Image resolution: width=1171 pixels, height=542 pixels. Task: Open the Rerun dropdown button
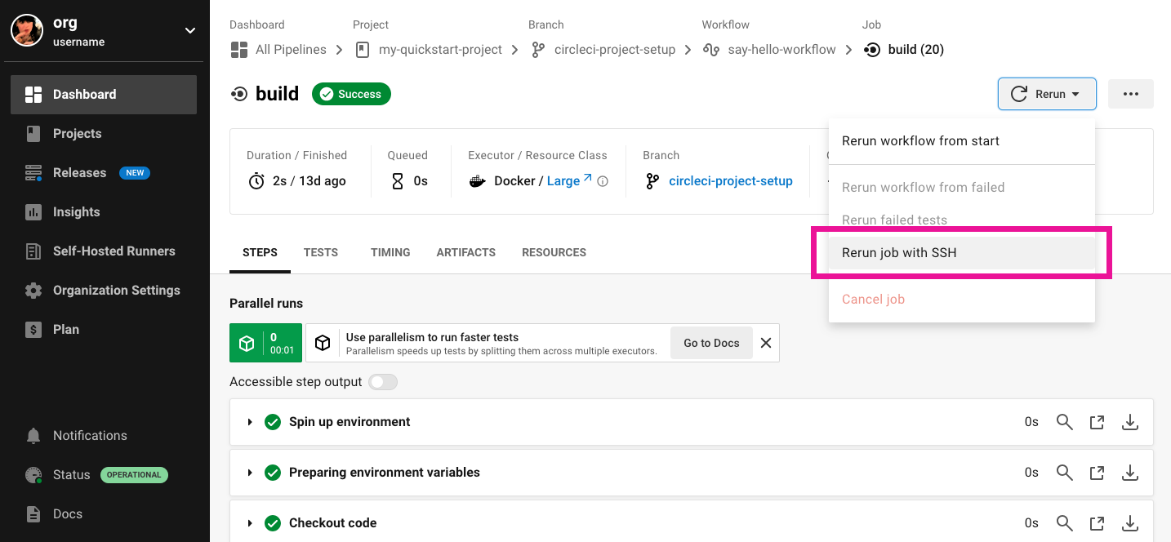click(x=1047, y=94)
